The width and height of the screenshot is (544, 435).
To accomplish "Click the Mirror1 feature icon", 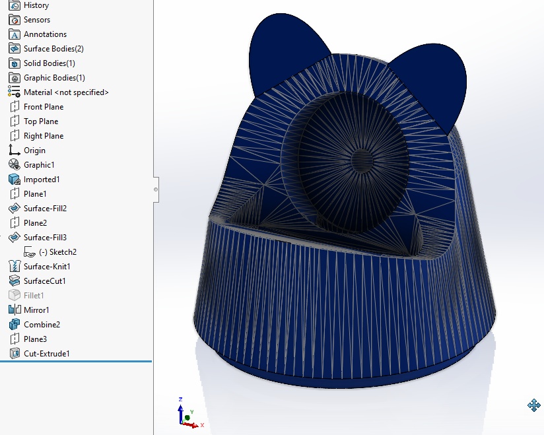I will click(x=15, y=310).
